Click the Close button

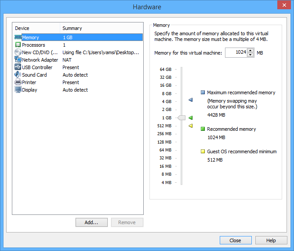(236, 240)
